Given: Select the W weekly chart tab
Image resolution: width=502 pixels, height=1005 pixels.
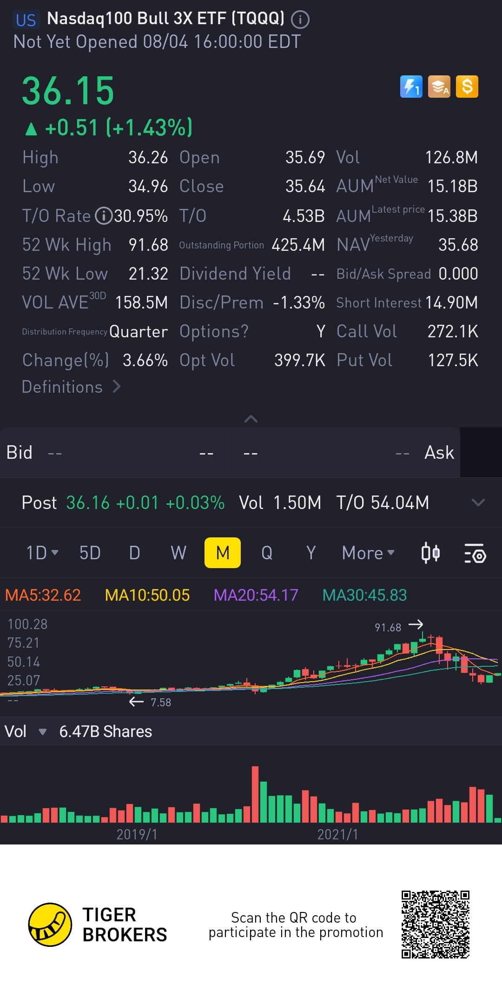Looking at the screenshot, I should 178,553.
